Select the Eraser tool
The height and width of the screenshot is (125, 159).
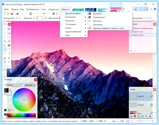[x=9, y=49]
